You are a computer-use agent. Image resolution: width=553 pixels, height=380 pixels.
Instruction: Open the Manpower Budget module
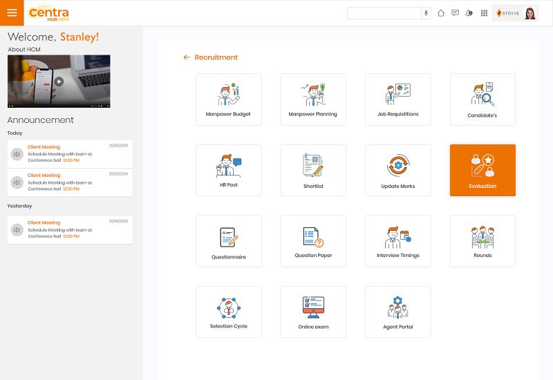pos(228,99)
